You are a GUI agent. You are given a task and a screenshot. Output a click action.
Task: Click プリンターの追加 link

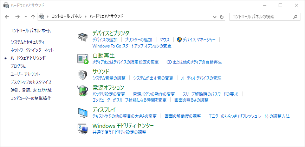click(138, 40)
